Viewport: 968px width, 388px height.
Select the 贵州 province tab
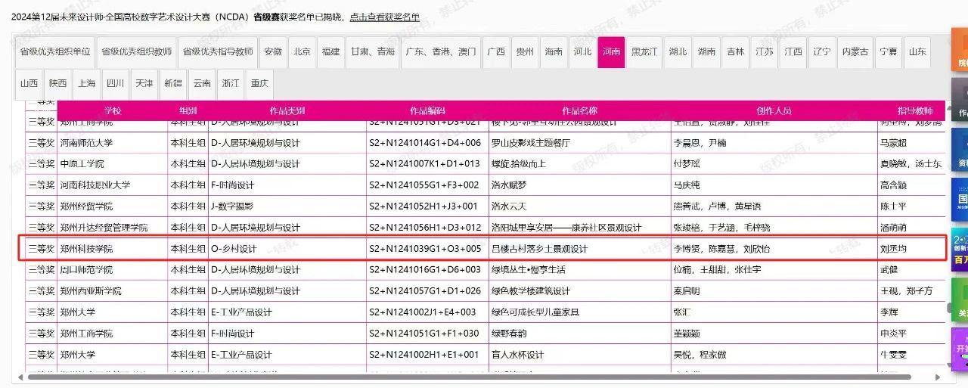point(525,52)
